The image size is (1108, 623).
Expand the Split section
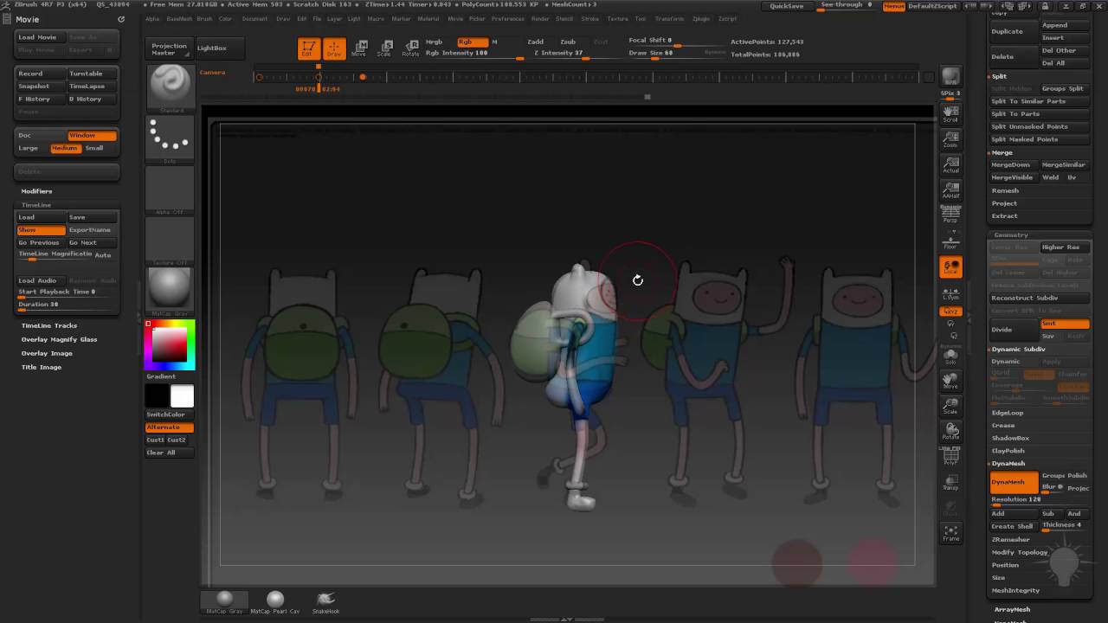click(x=1000, y=76)
